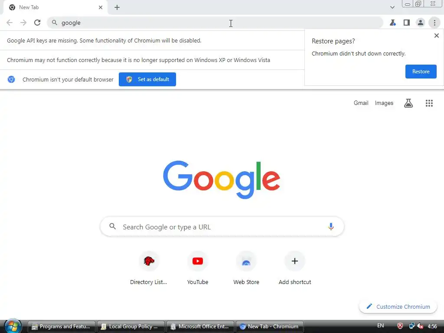Click the 4:56 system clock
The height and width of the screenshot is (333, 444).
click(432, 326)
